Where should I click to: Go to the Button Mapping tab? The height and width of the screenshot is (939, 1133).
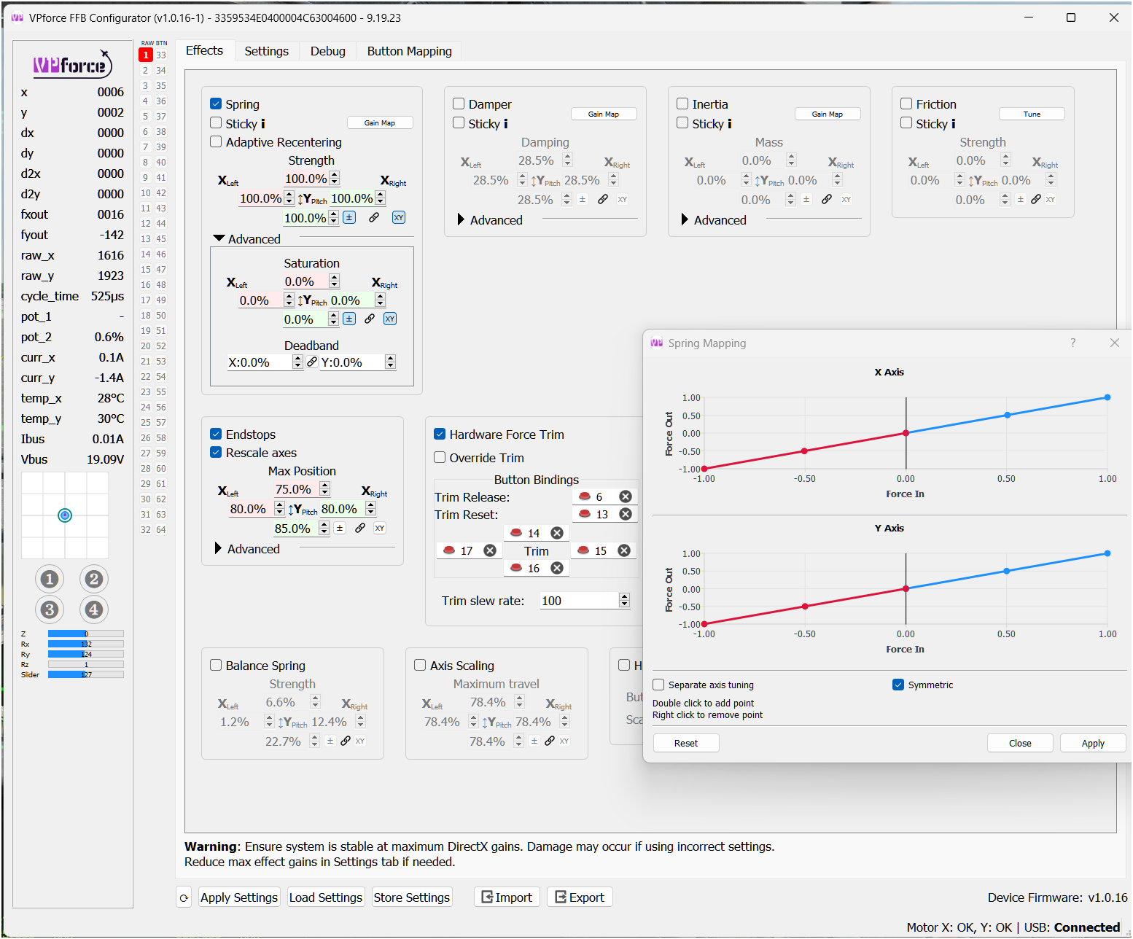point(409,51)
